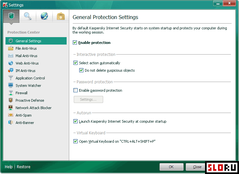Open the Protection Center shield tab
The image size is (239, 174).
[11, 16]
